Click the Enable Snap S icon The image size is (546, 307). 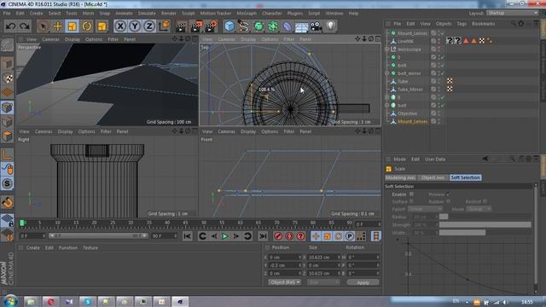[8, 183]
